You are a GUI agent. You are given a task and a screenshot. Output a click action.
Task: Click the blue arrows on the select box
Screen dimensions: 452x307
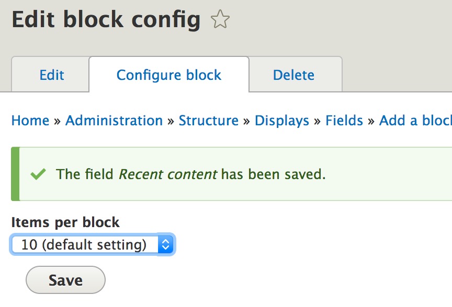tap(165, 244)
